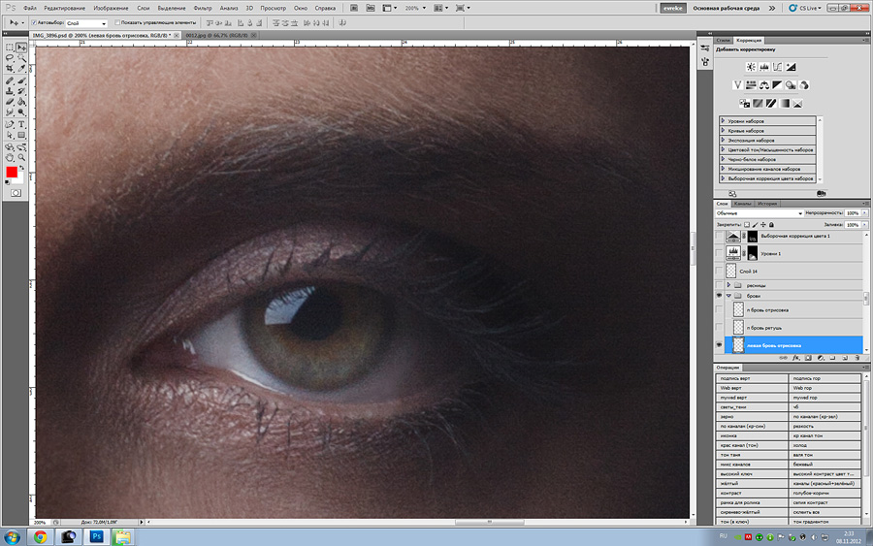
Task: Open the zoom level dropdown at 200%
Action: coord(424,8)
